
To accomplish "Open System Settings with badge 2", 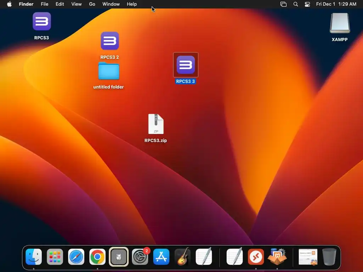I will tap(140, 257).
